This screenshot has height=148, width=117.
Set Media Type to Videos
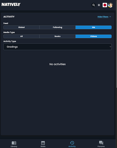click(x=94, y=36)
